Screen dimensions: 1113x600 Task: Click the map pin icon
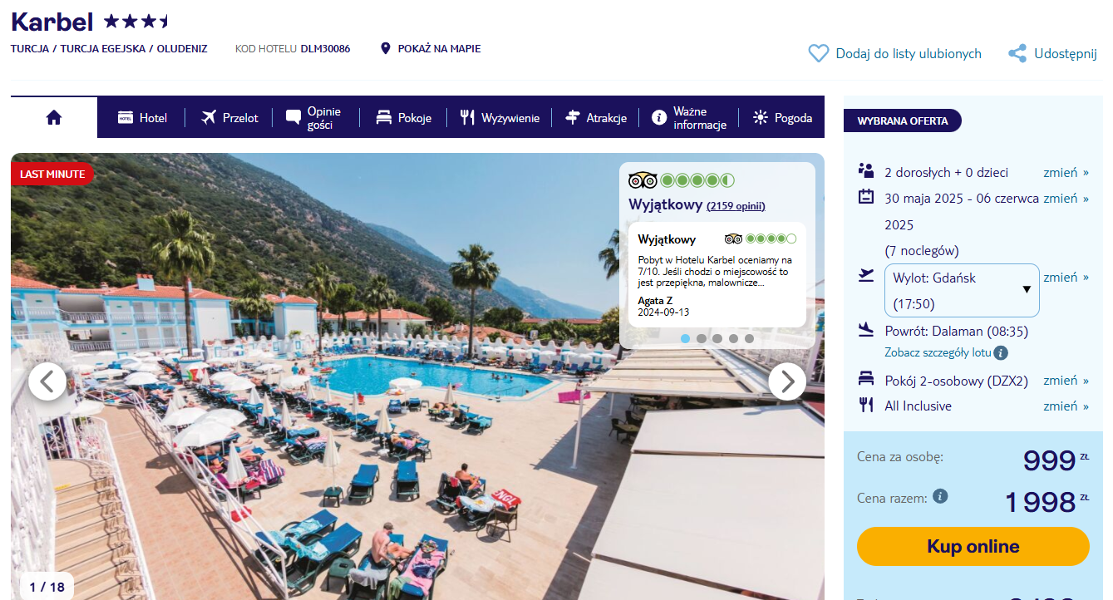(385, 48)
